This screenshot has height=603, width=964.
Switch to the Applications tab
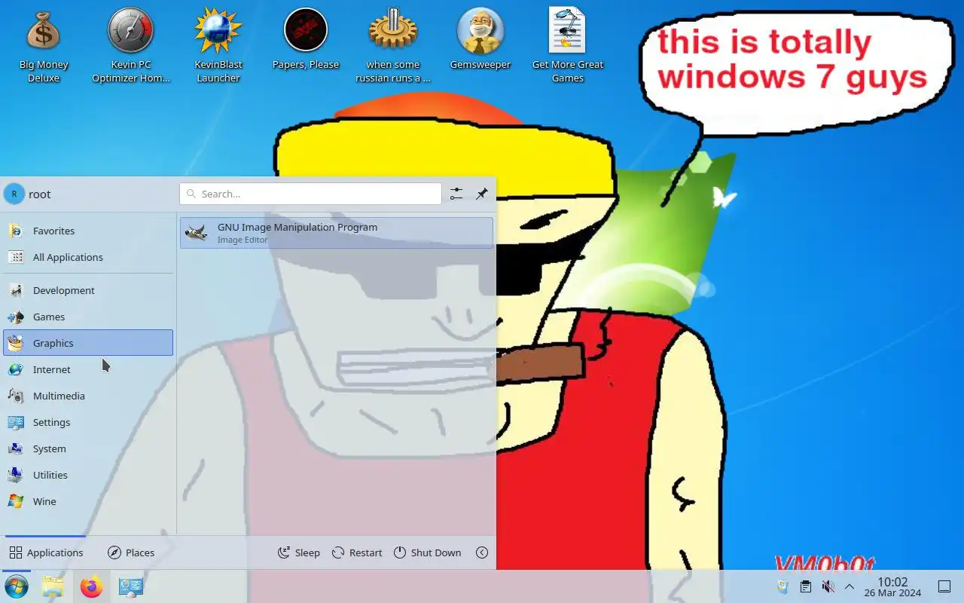pyautogui.click(x=46, y=552)
